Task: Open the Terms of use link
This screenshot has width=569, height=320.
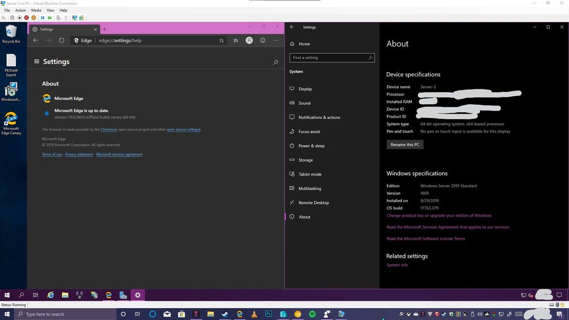Action: click(x=52, y=154)
